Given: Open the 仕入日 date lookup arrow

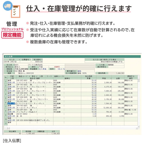Looking at the screenshot, I should (19, 59).
